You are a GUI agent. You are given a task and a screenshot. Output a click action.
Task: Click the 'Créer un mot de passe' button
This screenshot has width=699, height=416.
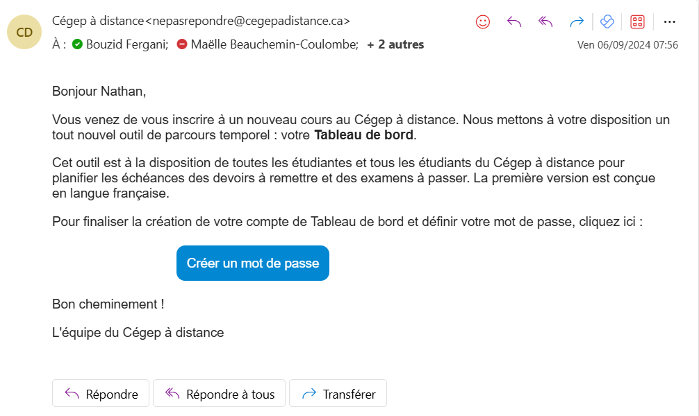click(252, 263)
